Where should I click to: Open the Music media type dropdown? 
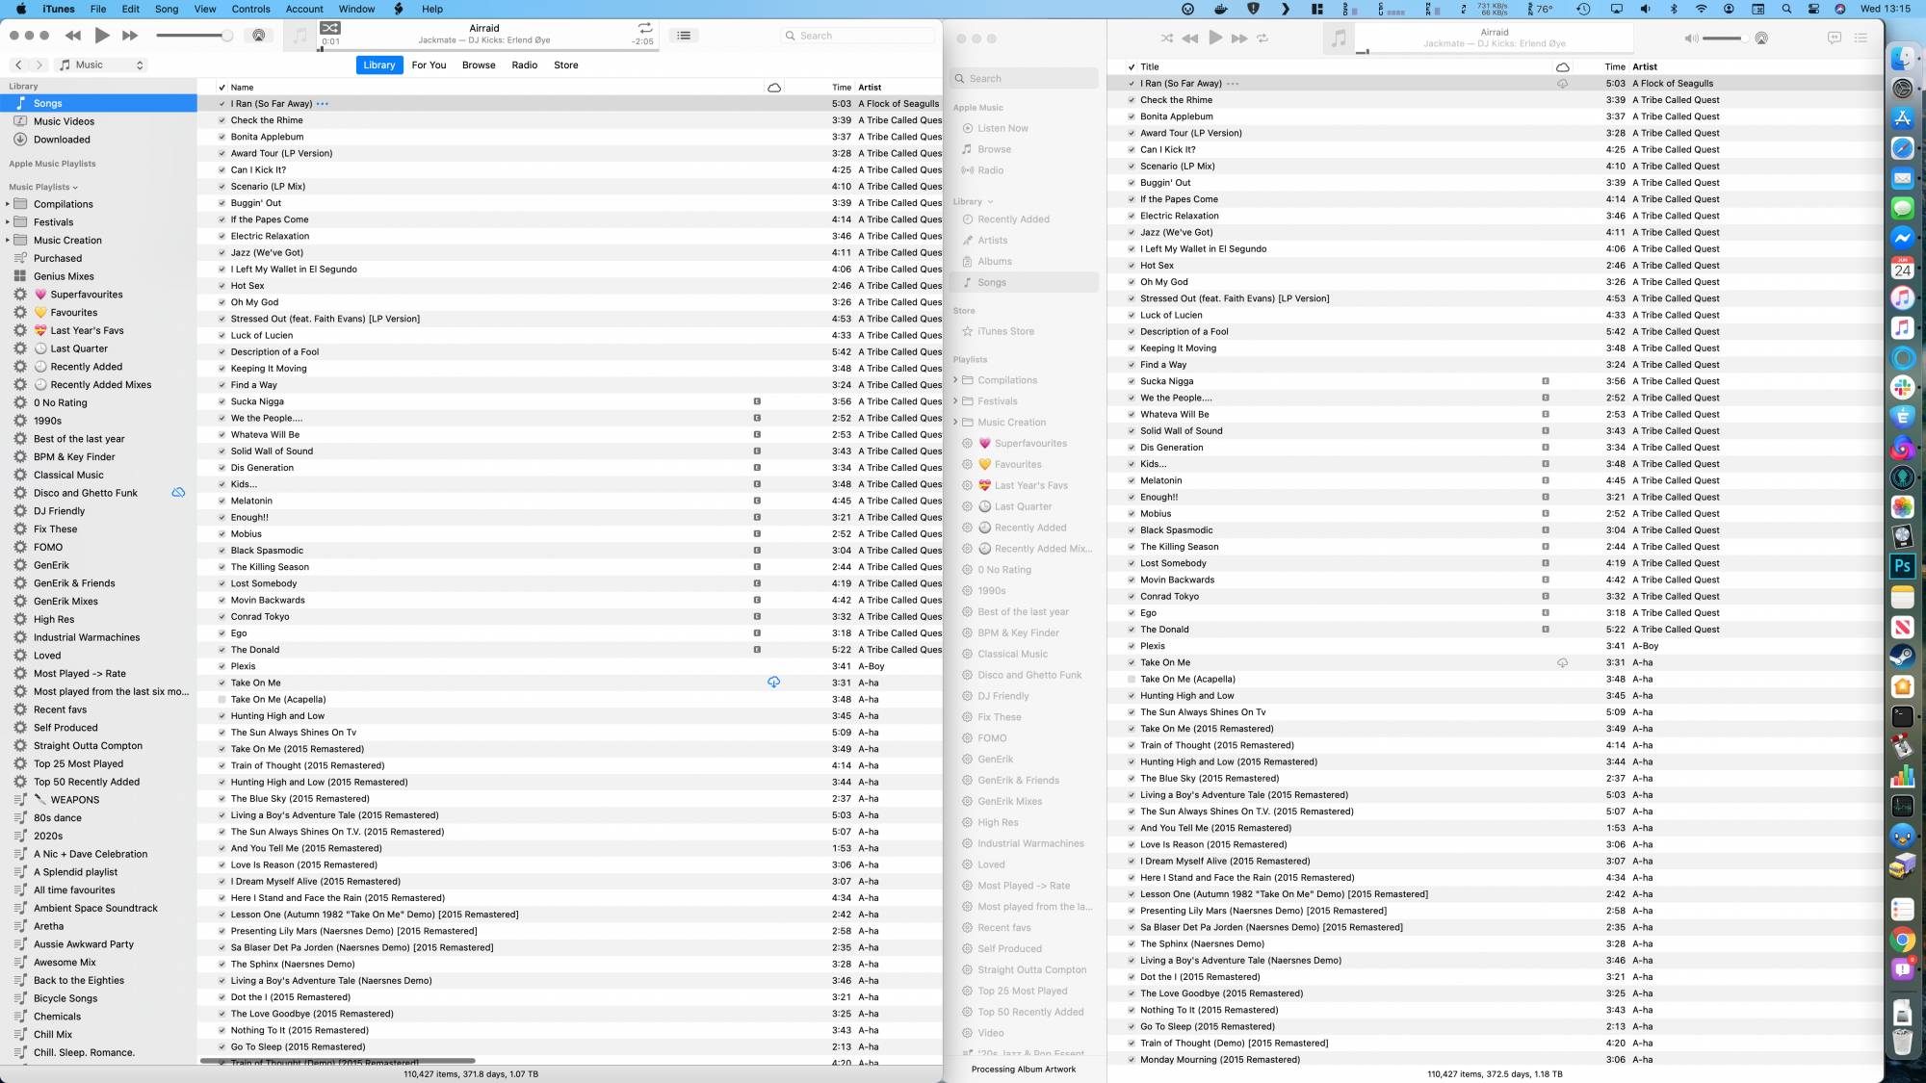point(100,64)
